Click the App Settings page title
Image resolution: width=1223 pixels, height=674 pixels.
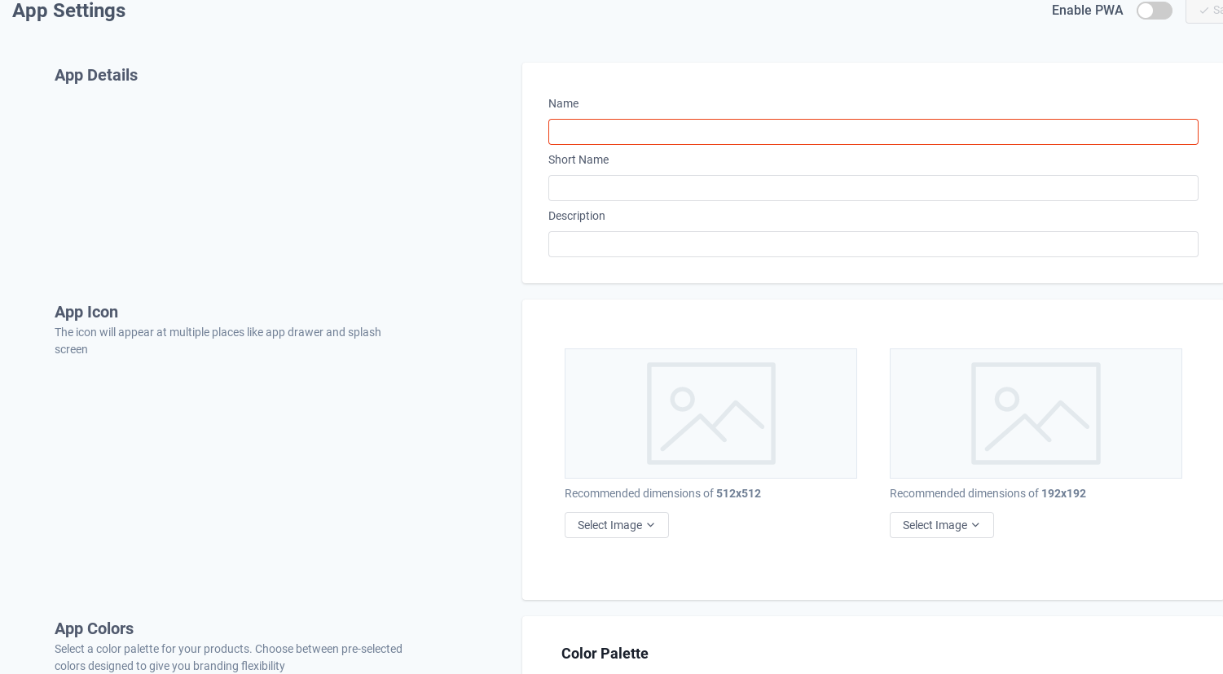(69, 11)
